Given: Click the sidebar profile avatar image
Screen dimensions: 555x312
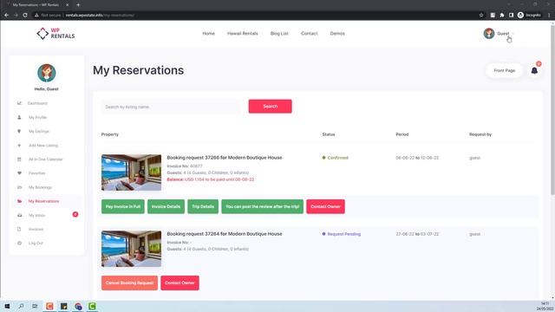Looking at the screenshot, I should click(x=46, y=73).
